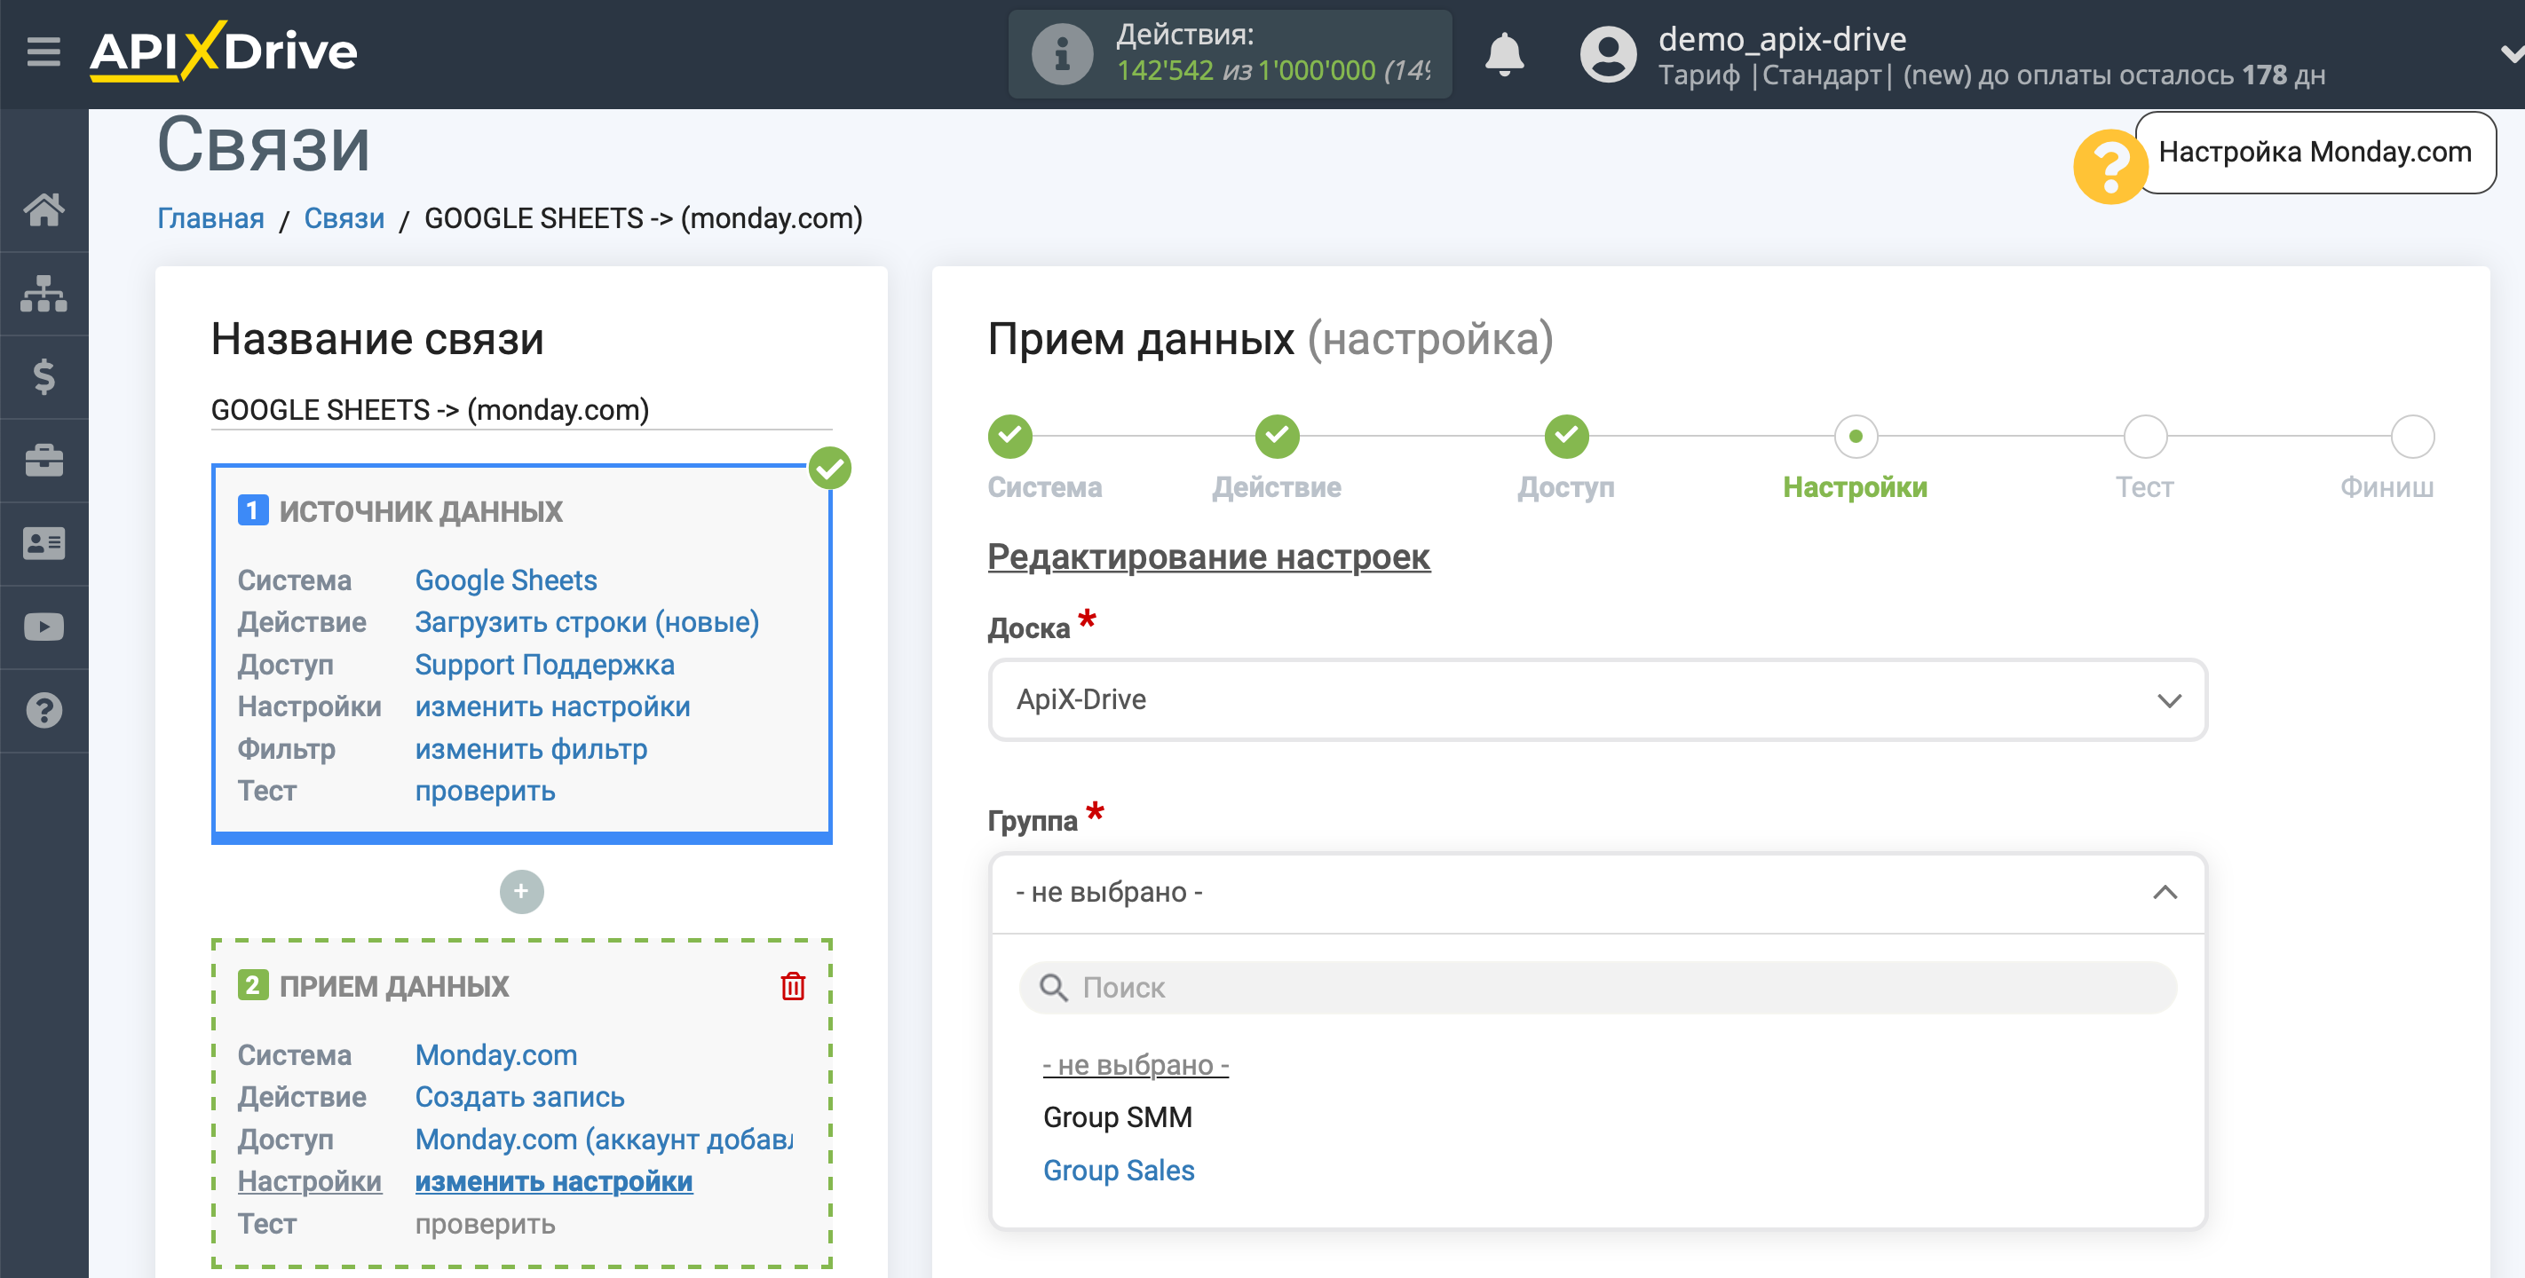The width and height of the screenshot is (2525, 1278).
Task: Click изменить настройки in data source
Action: click(x=553, y=706)
